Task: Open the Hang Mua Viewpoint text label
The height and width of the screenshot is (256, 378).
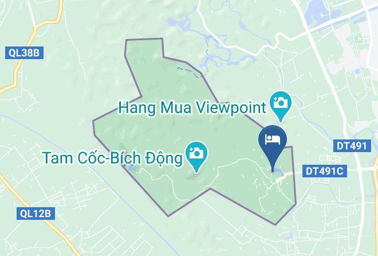Action: [x=192, y=108]
